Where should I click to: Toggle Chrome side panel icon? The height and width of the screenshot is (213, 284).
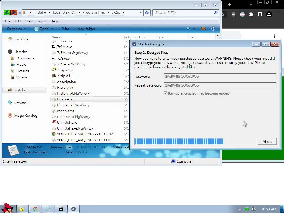tap(260, 14)
